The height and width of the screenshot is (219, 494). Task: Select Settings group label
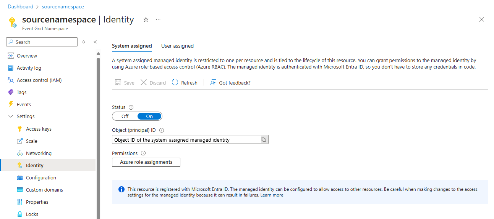click(x=26, y=117)
